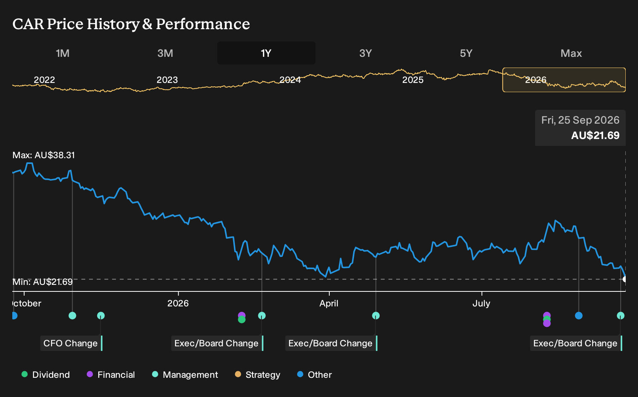Select the 1M time range tab
The image size is (638, 397).
pos(63,53)
